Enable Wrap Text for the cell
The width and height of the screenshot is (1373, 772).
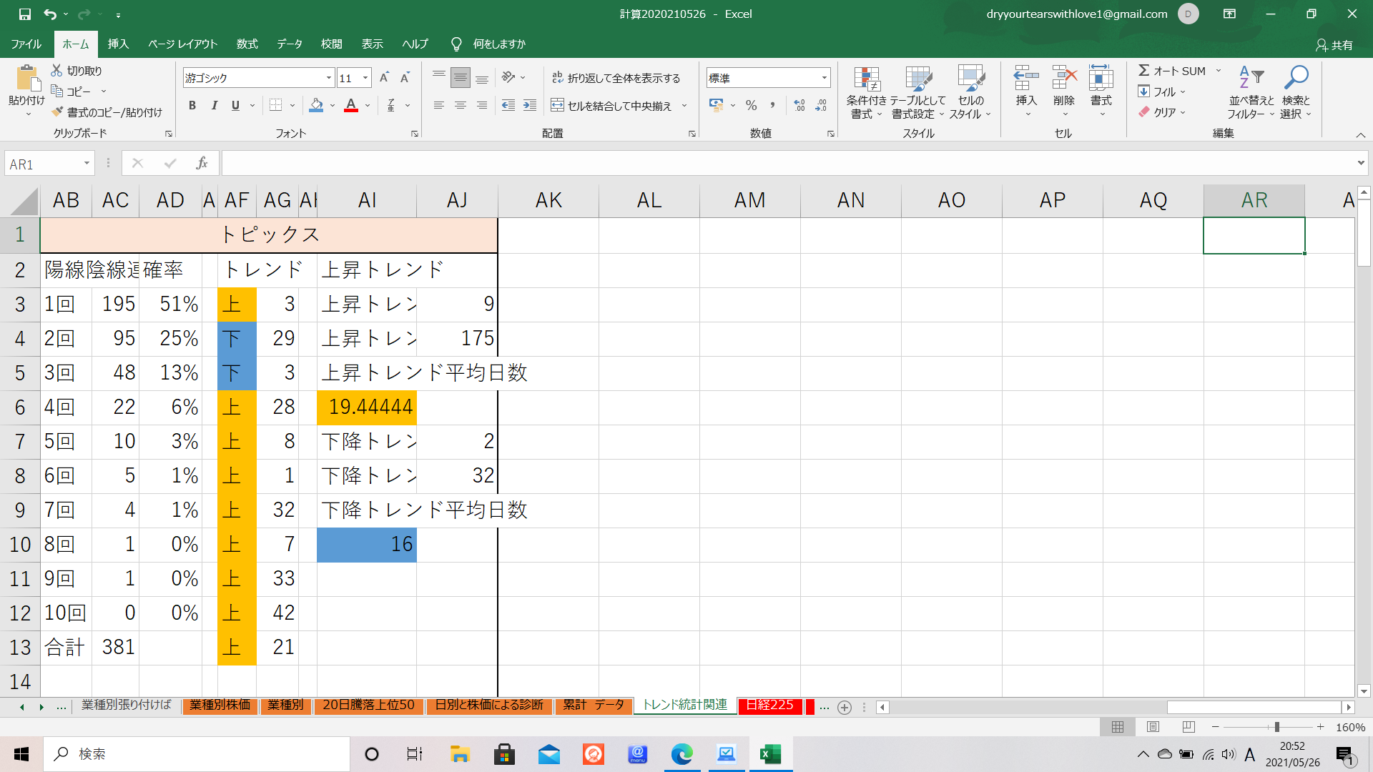point(616,78)
